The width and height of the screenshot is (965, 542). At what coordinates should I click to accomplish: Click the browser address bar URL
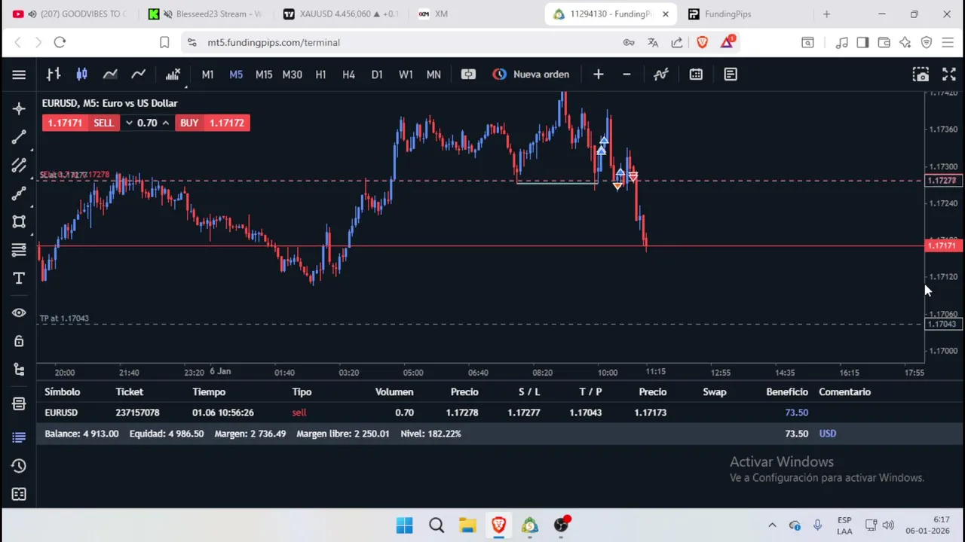(x=274, y=43)
